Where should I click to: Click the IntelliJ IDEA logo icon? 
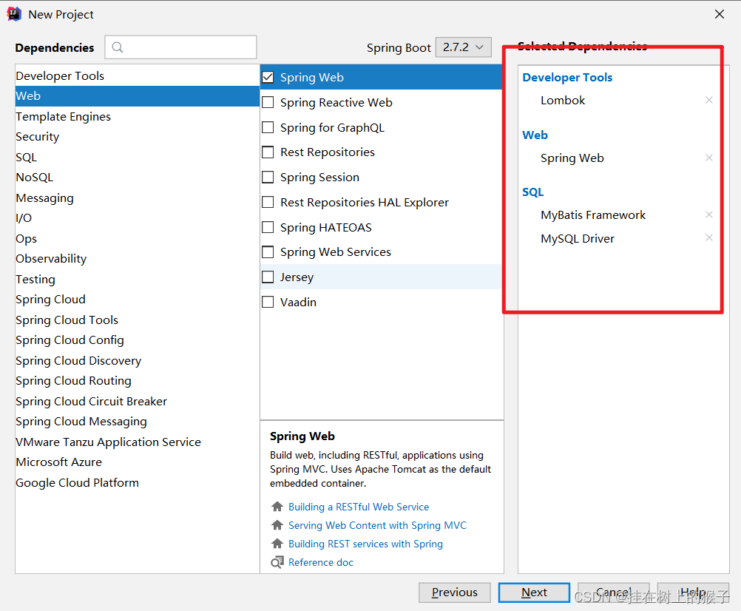pos(14,14)
